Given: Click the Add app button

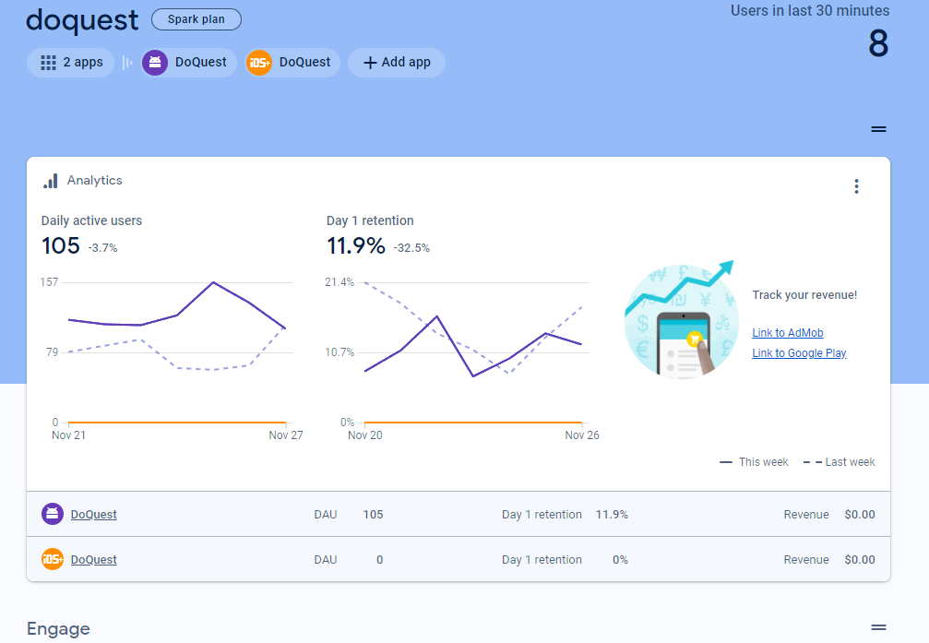Looking at the screenshot, I should [397, 62].
